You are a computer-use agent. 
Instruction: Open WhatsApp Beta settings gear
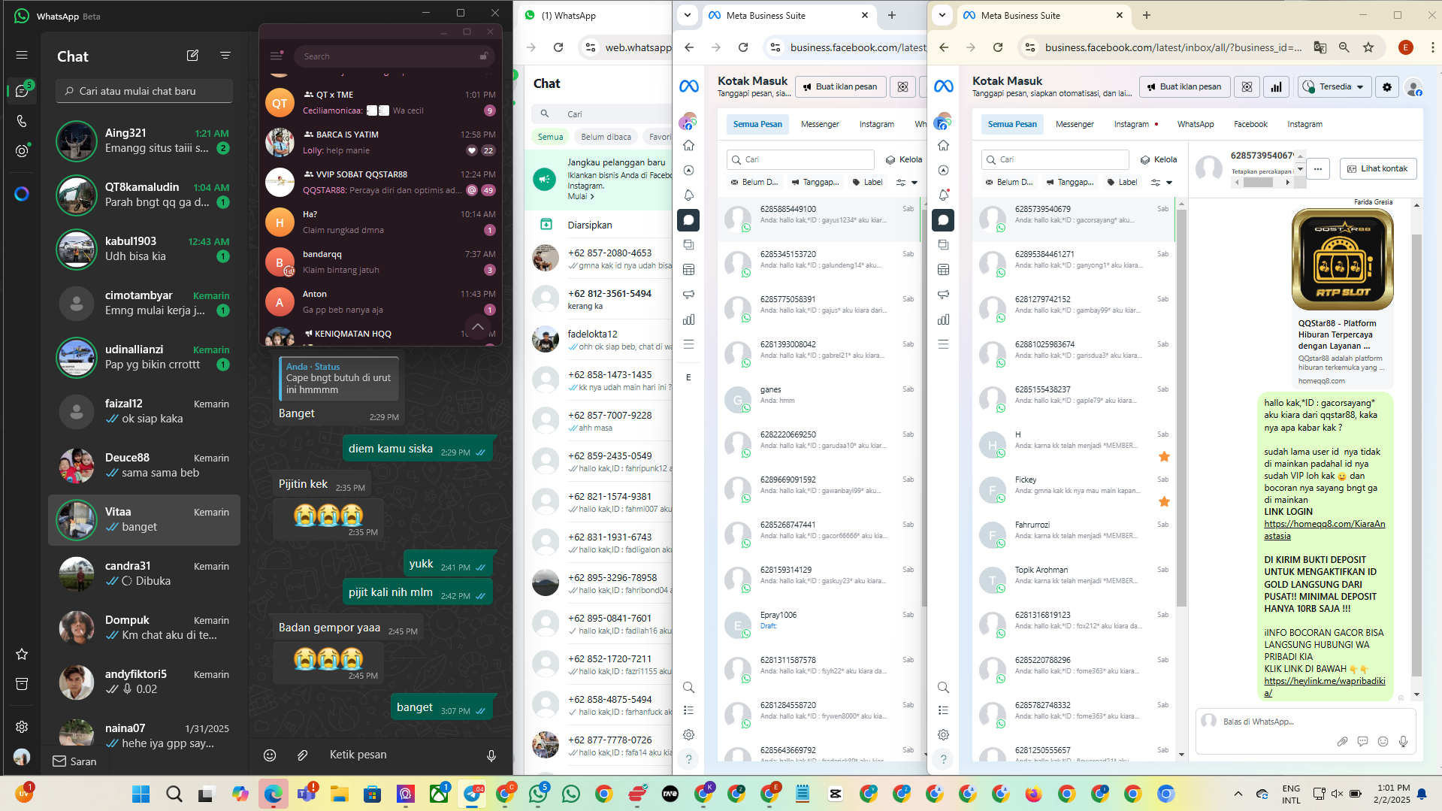point(22,727)
